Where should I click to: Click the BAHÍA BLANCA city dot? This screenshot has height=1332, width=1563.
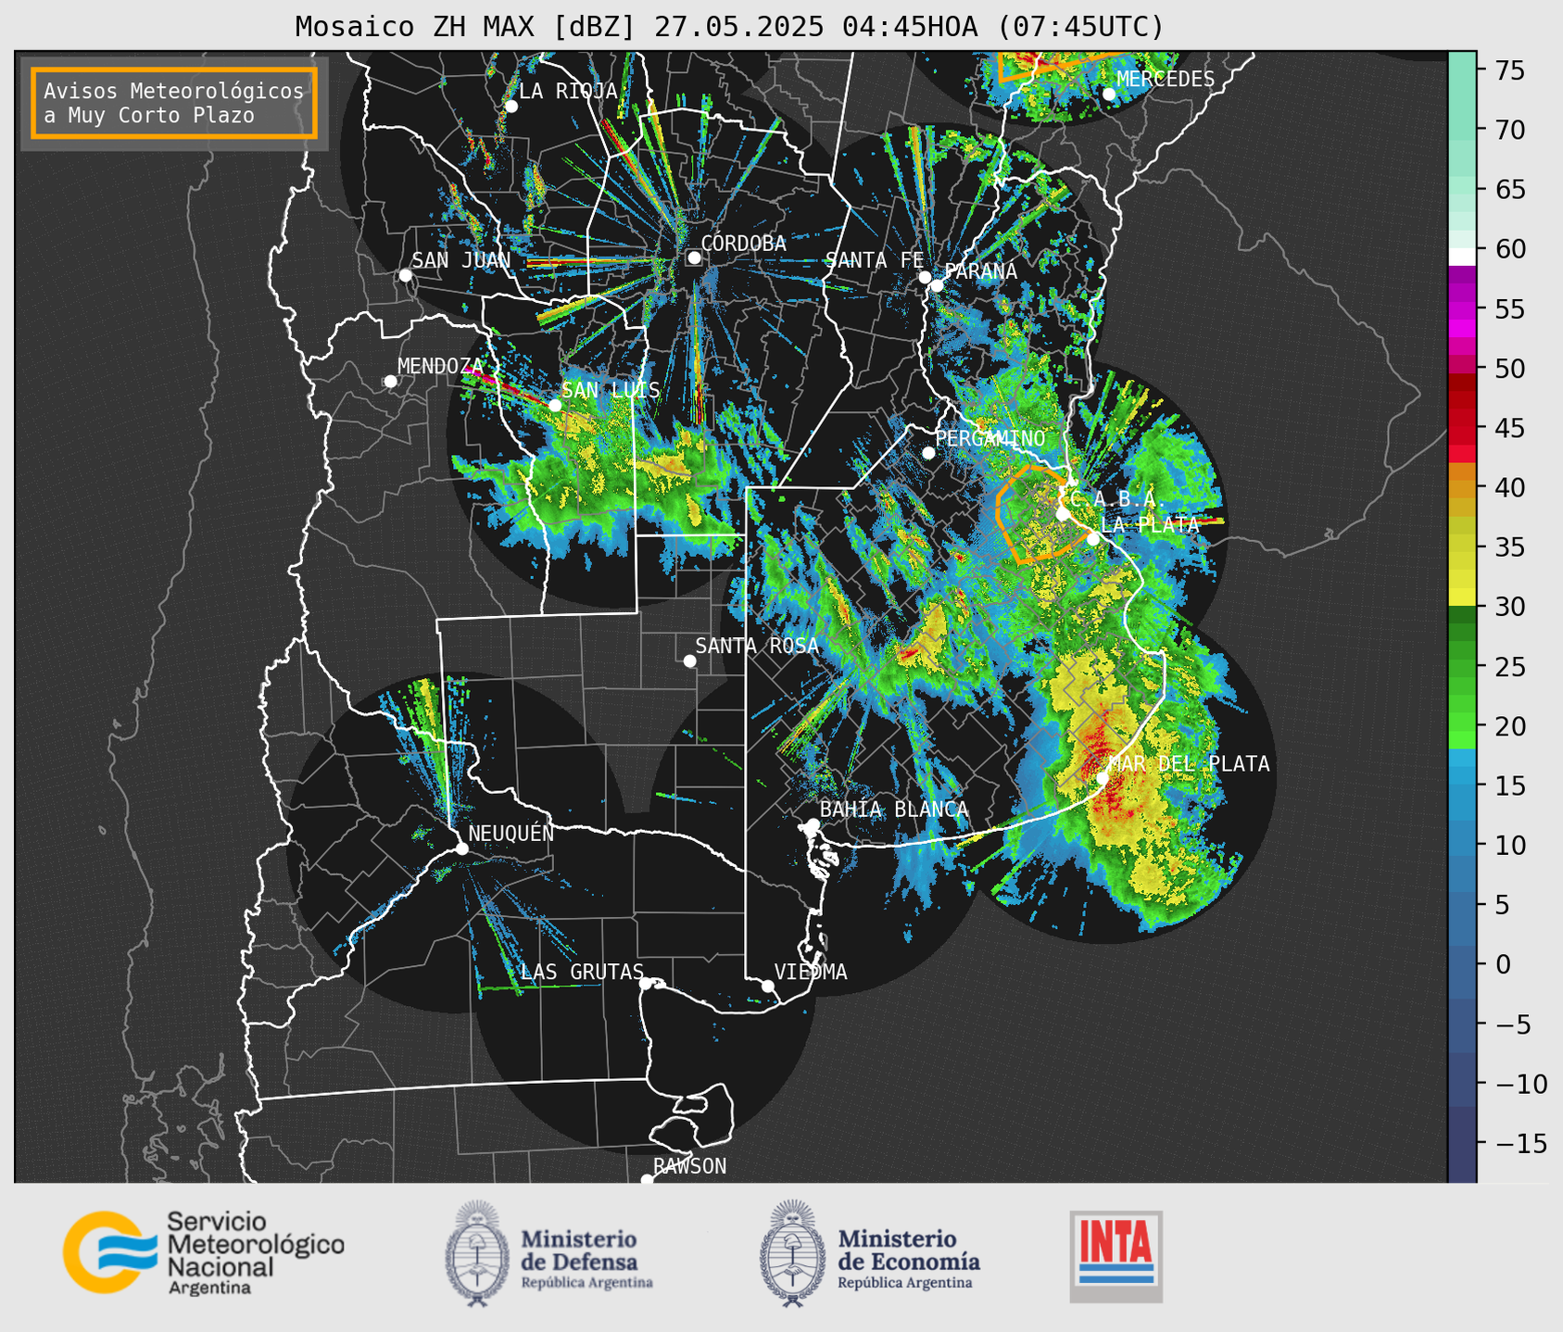coord(813,824)
